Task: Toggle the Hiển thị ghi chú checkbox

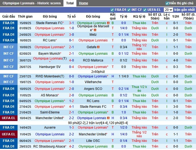Action: (167, 3)
